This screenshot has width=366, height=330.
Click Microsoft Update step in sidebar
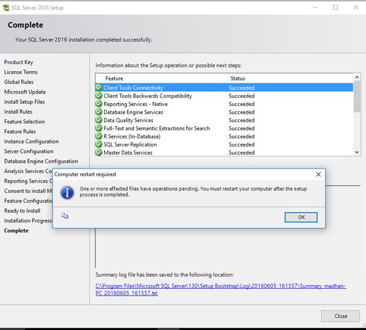[x=25, y=92]
